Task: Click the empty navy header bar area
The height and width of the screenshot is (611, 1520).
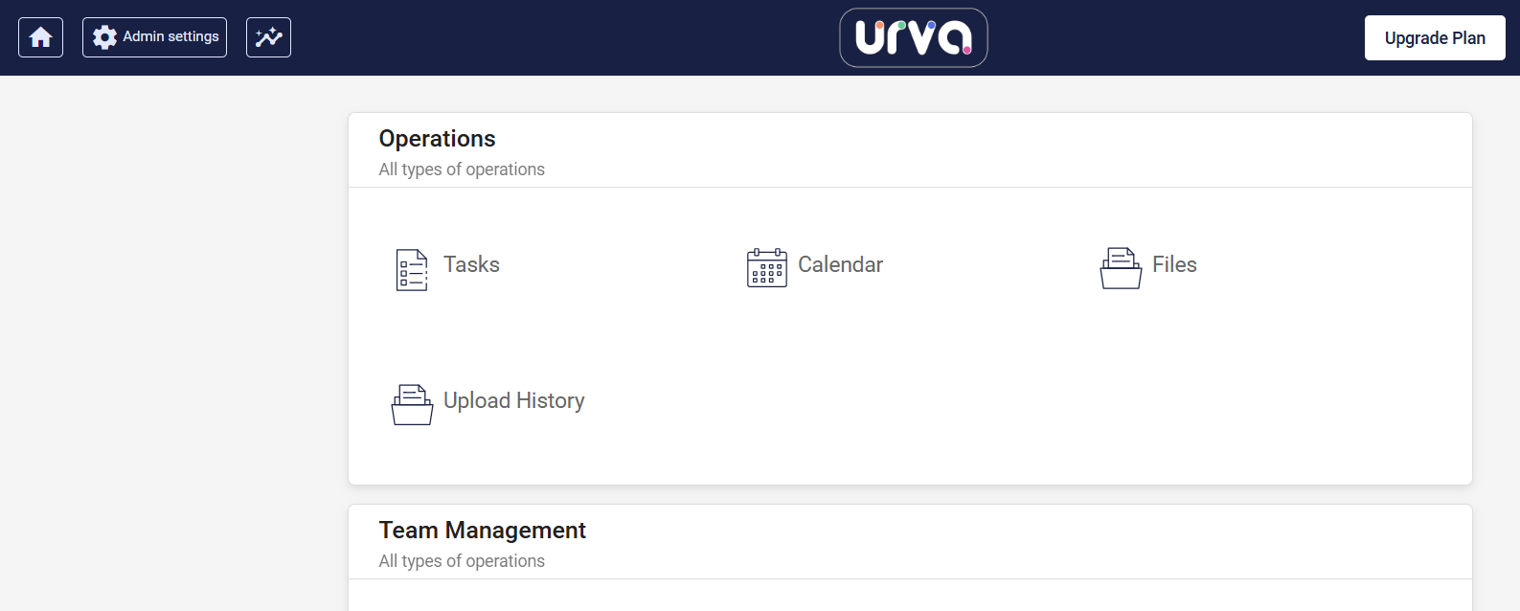Action: 575,37
